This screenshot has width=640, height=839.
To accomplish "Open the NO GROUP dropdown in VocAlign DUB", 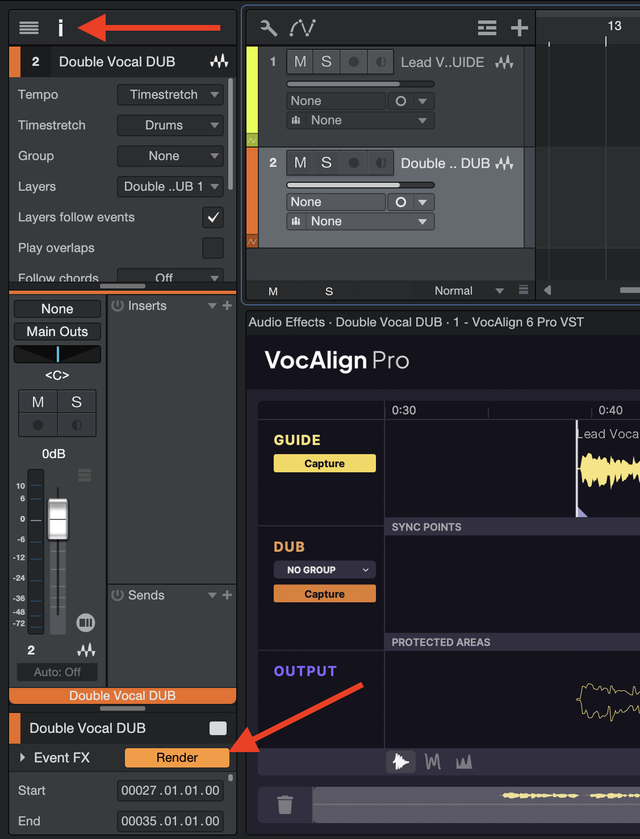I will pos(324,569).
